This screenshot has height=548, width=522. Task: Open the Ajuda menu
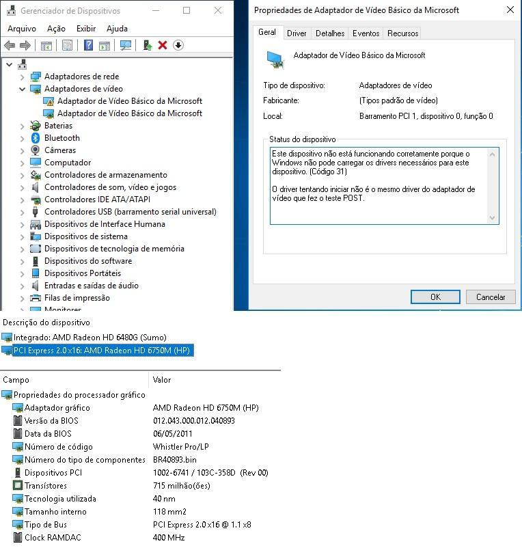pyautogui.click(x=117, y=28)
